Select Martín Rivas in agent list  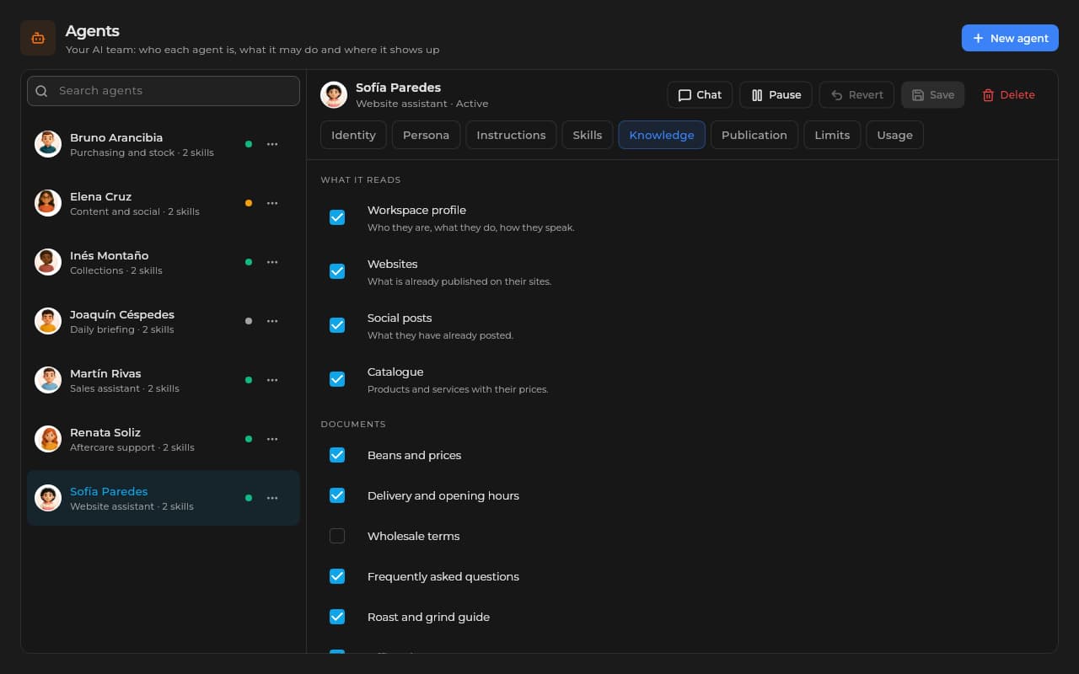[164, 380]
